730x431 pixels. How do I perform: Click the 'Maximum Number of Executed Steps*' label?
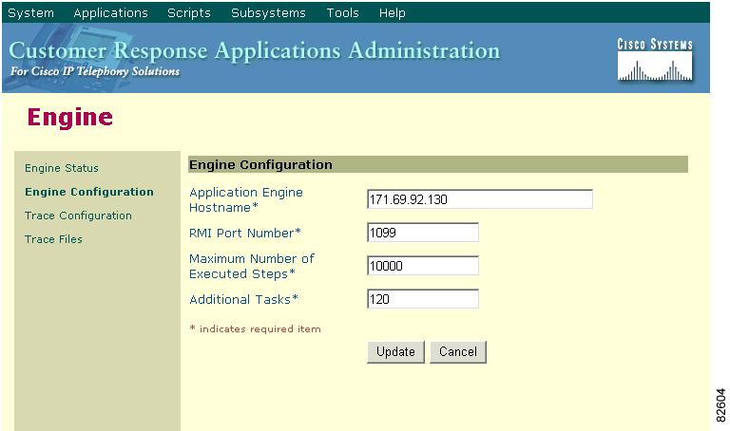[x=251, y=266]
